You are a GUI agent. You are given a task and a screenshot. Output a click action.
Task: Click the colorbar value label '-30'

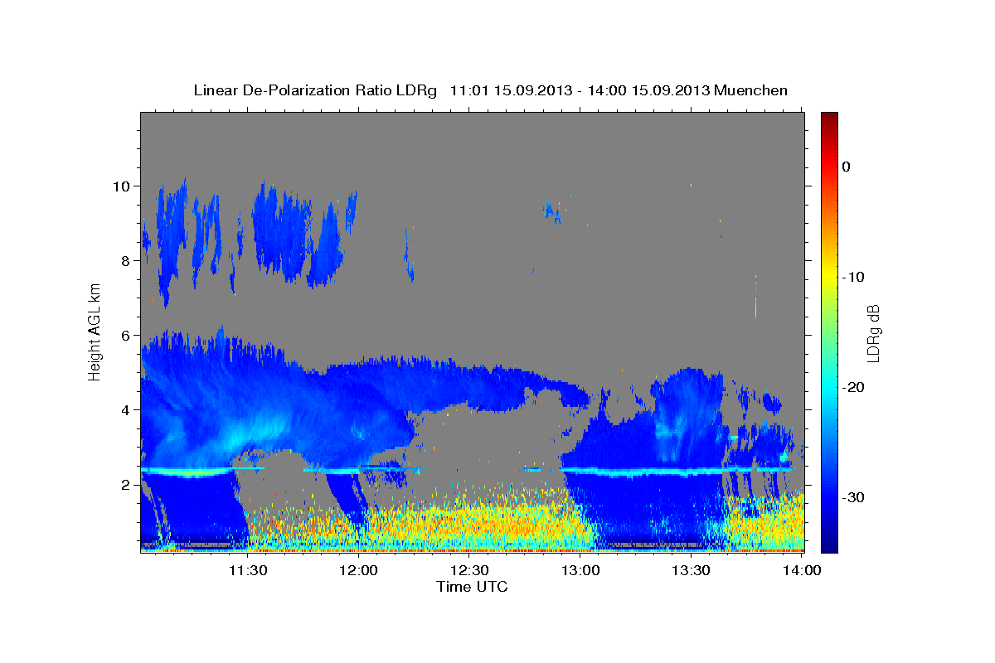pos(854,497)
